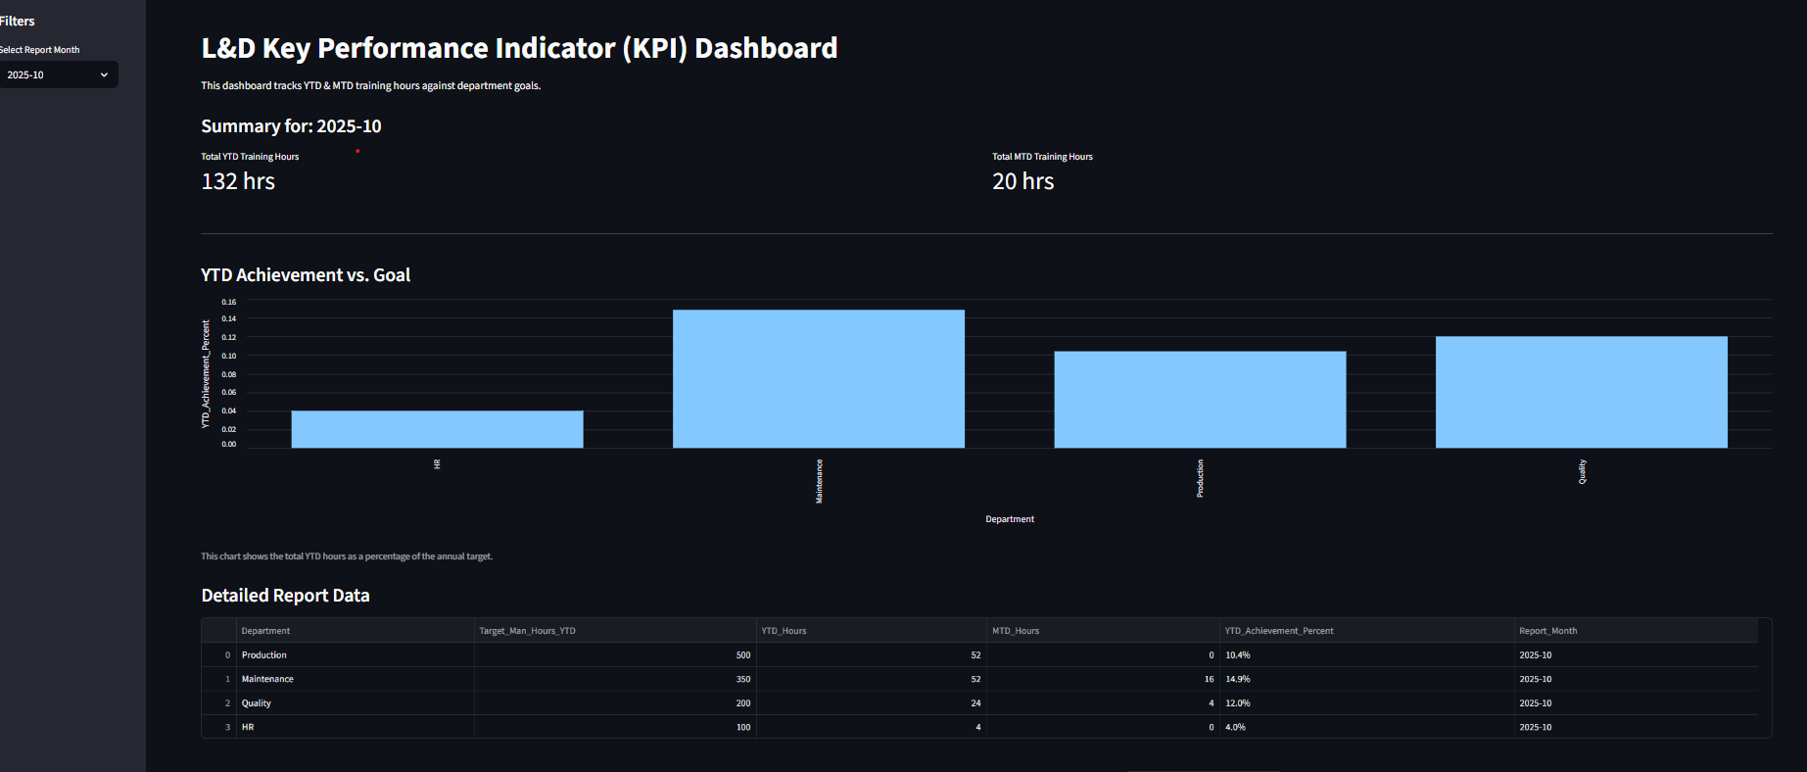The image size is (1807, 772).
Task: Open the Select Report Month dropdown
Action: pyautogui.click(x=58, y=74)
